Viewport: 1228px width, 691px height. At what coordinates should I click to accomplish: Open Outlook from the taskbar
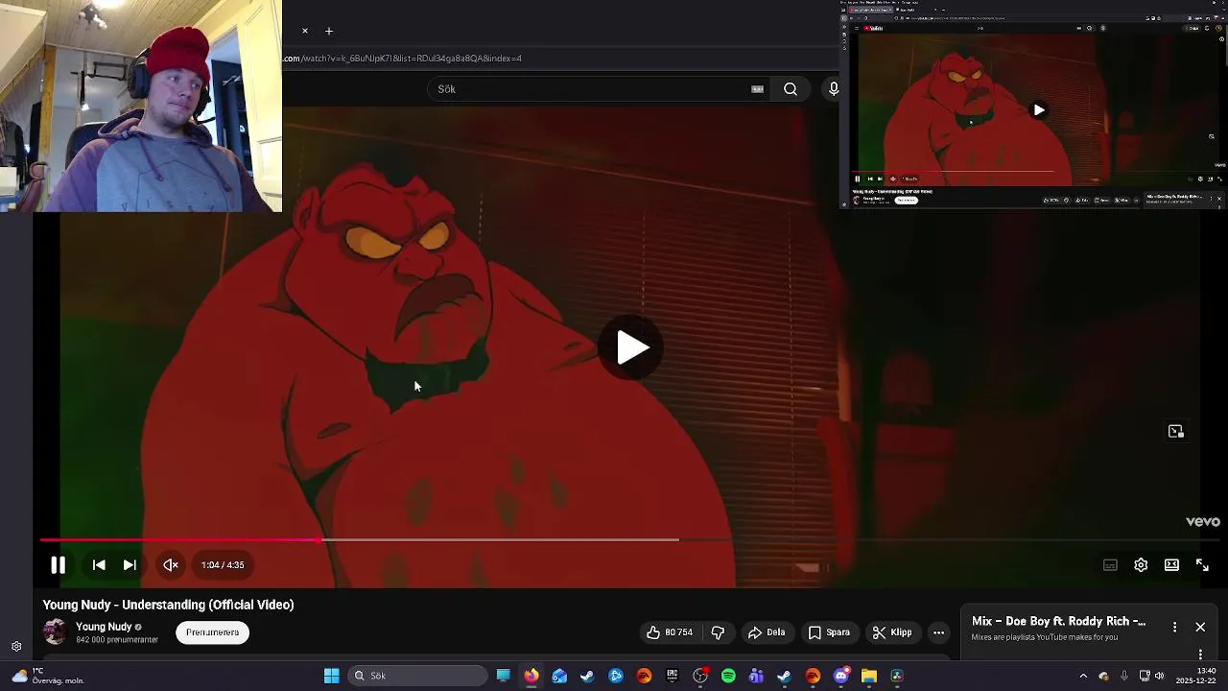(559, 676)
